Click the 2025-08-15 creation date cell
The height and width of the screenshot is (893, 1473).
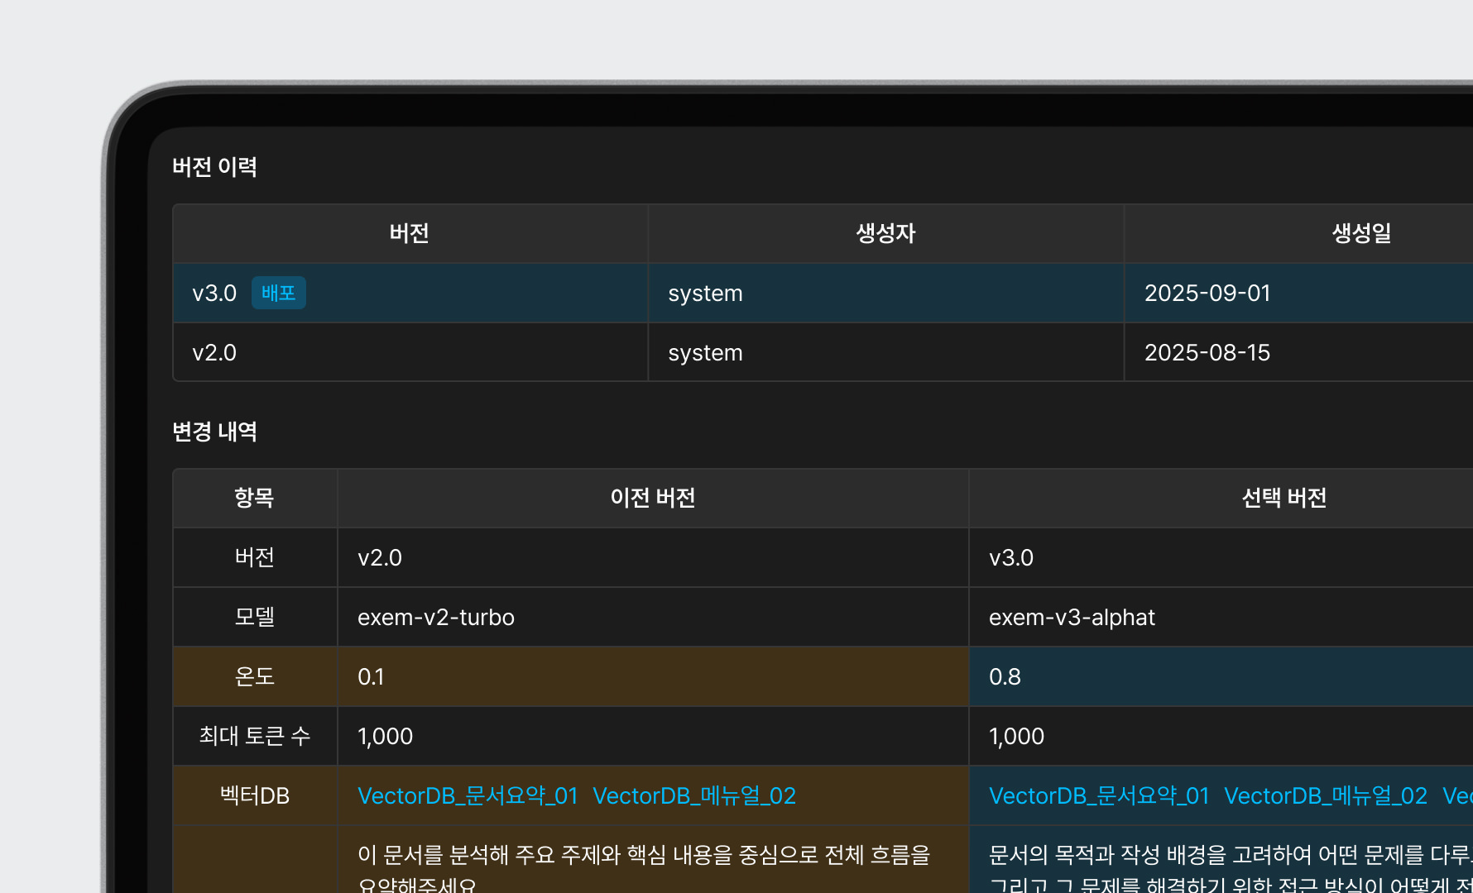(x=1207, y=353)
